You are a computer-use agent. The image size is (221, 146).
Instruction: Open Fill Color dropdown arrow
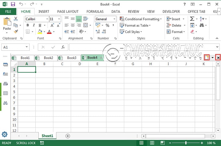45,32
